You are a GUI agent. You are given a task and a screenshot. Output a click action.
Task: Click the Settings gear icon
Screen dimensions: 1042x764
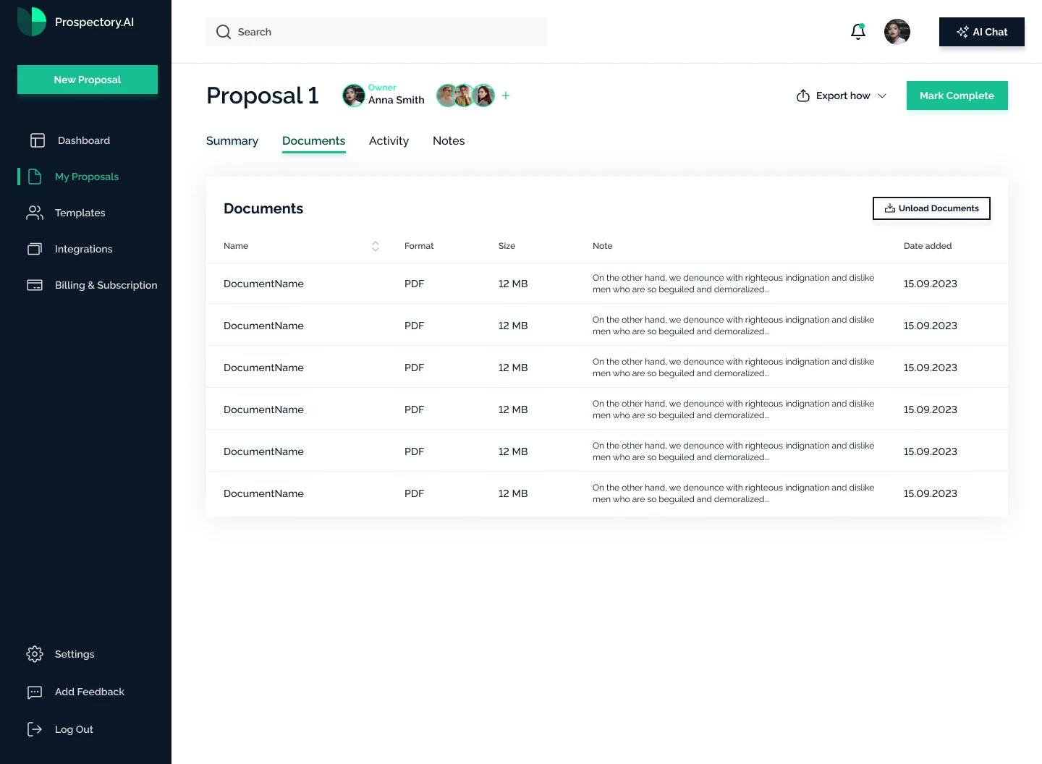[x=35, y=654]
